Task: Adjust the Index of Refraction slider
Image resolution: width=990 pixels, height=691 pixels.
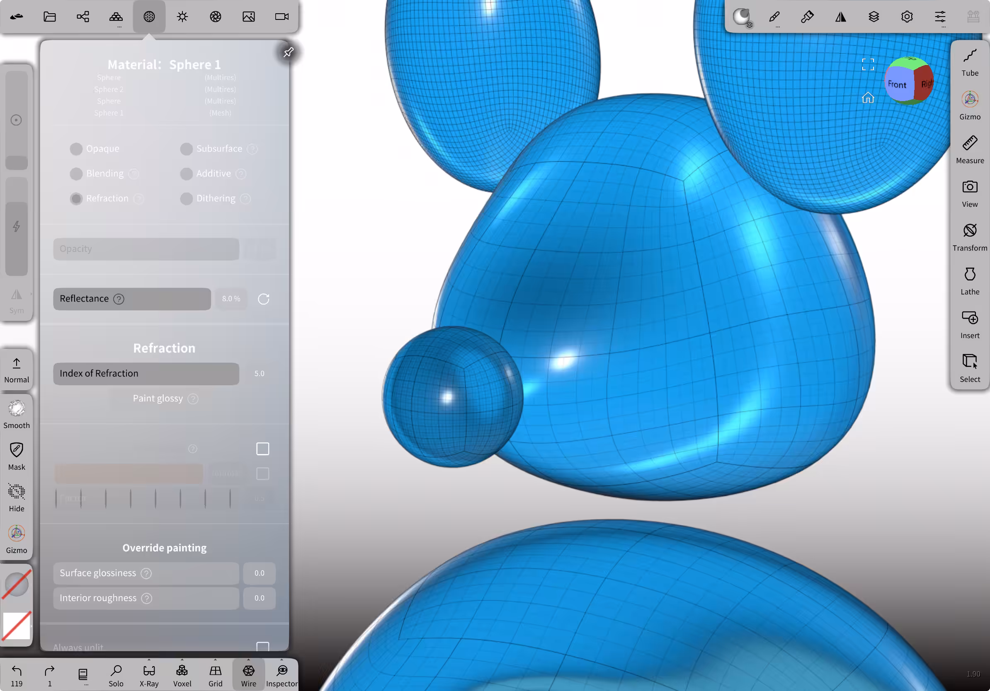Action: point(146,374)
